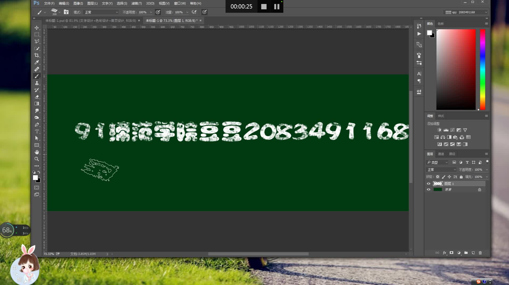Select the Zoom tool
Screen dimensions: 509x285
[x=37, y=159]
